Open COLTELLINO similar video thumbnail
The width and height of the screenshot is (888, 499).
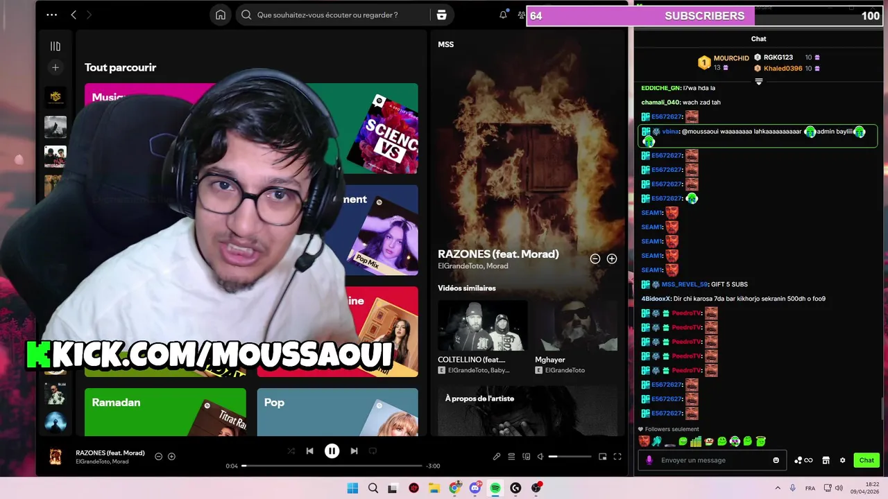(x=483, y=326)
